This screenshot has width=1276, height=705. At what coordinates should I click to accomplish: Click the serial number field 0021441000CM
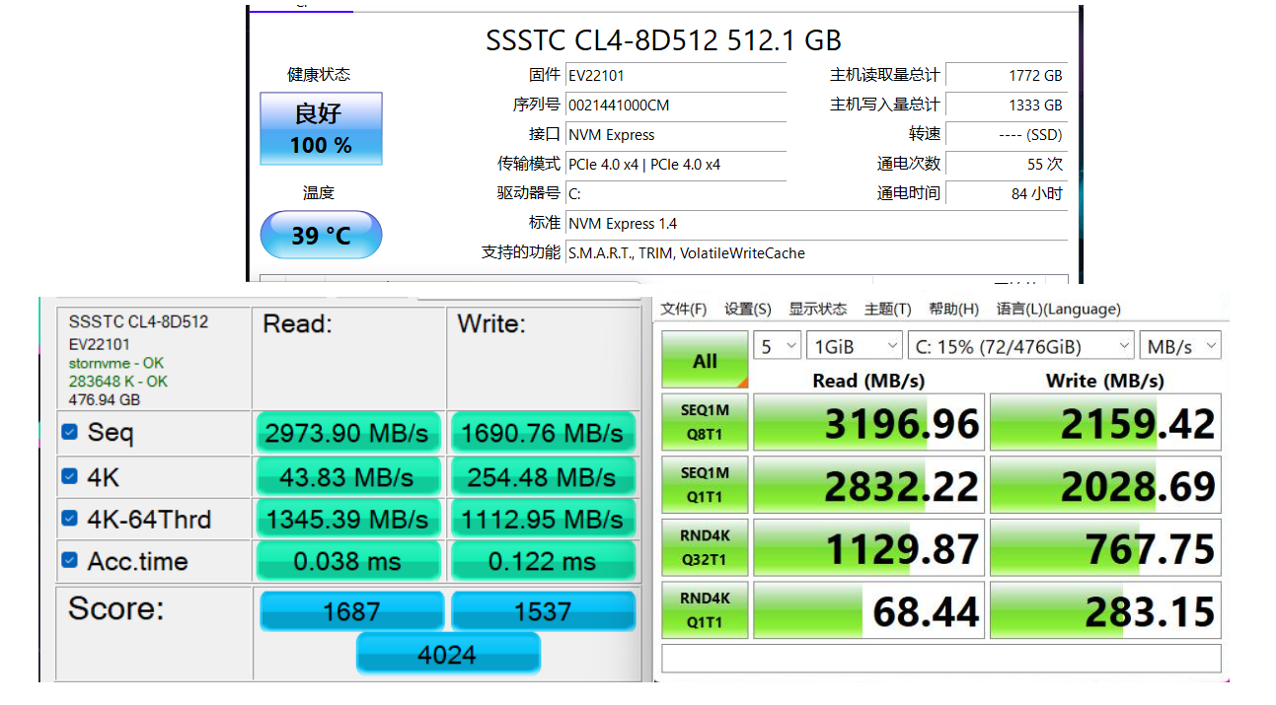pyautogui.click(x=676, y=105)
